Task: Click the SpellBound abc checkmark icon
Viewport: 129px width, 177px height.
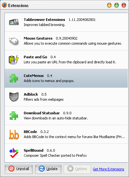Action: (14, 153)
